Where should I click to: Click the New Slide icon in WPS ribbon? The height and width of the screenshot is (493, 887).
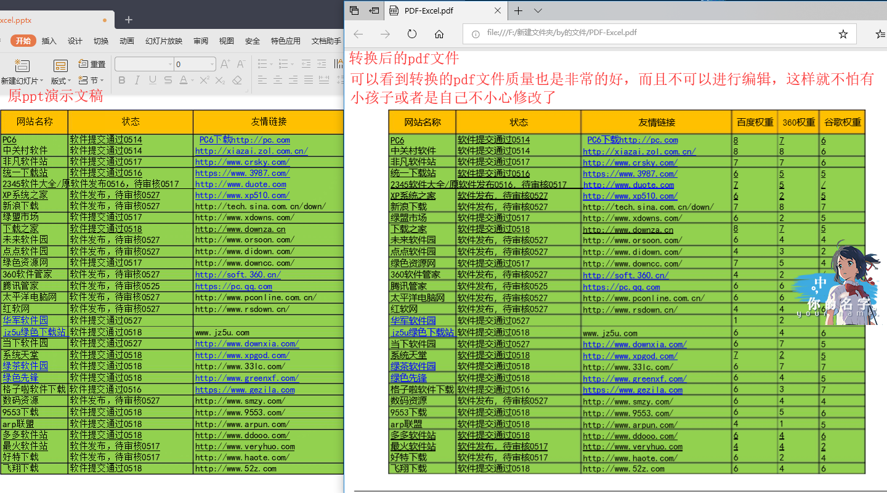coord(22,65)
